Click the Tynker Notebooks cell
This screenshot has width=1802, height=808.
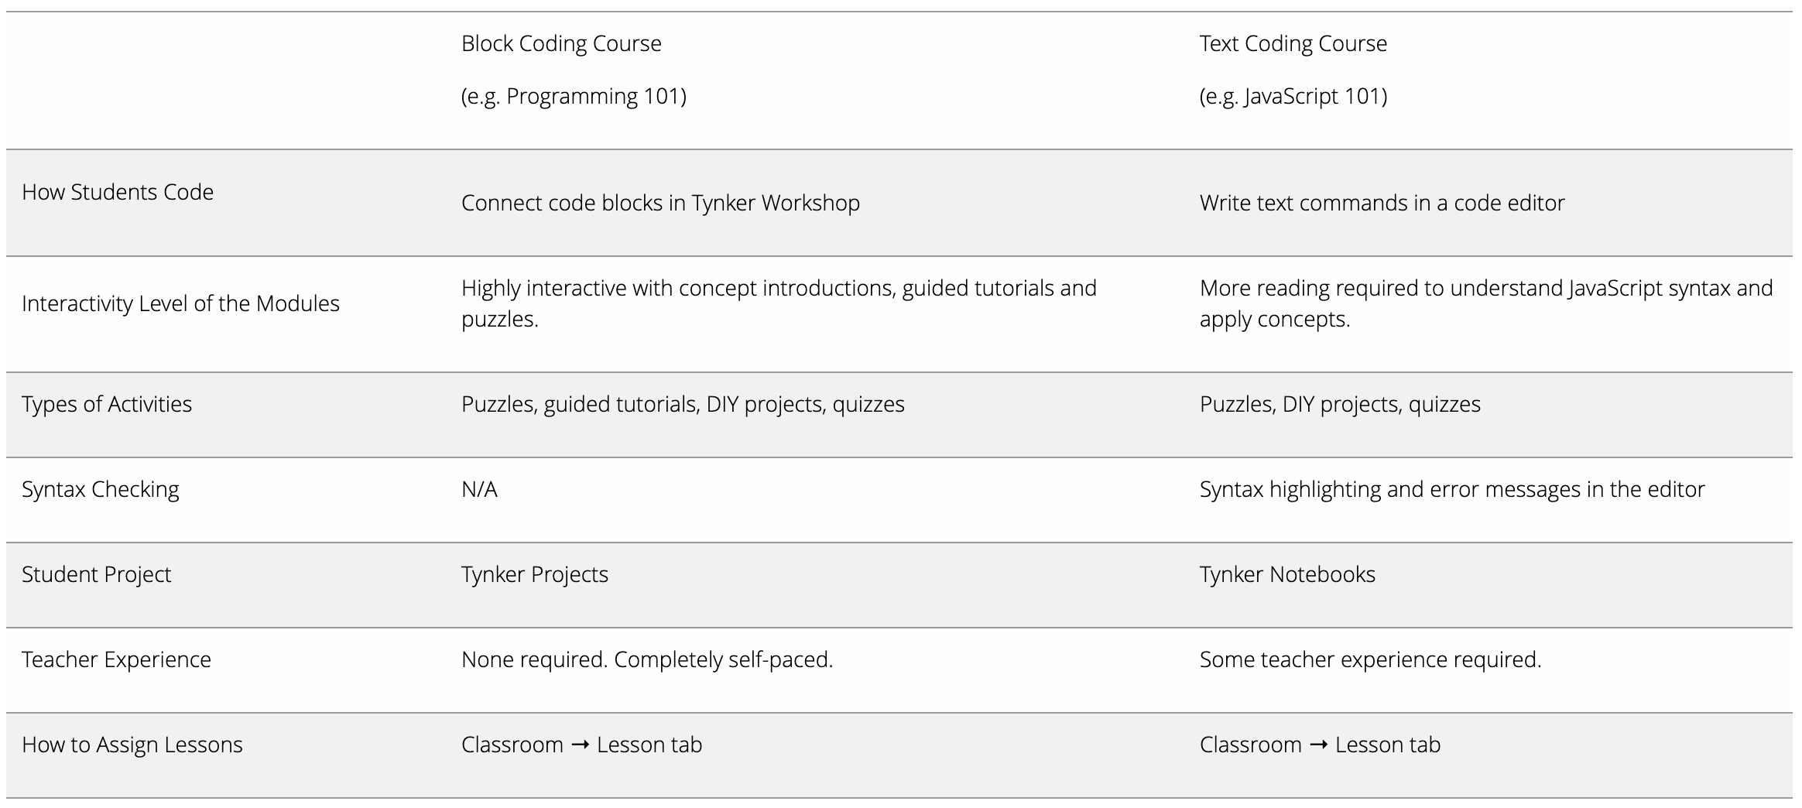tap(1287, 574)
